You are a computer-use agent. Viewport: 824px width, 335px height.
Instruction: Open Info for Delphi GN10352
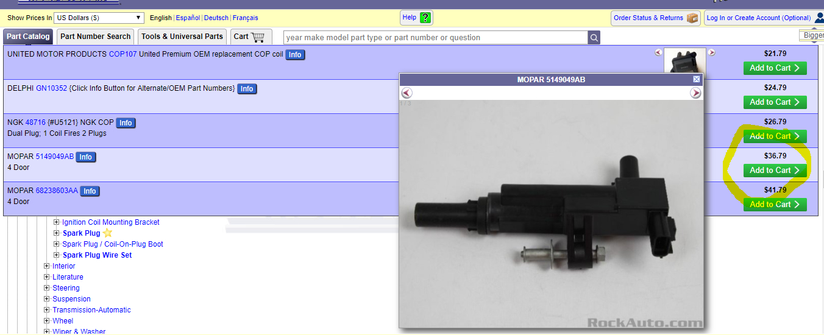tap(247, 89)
